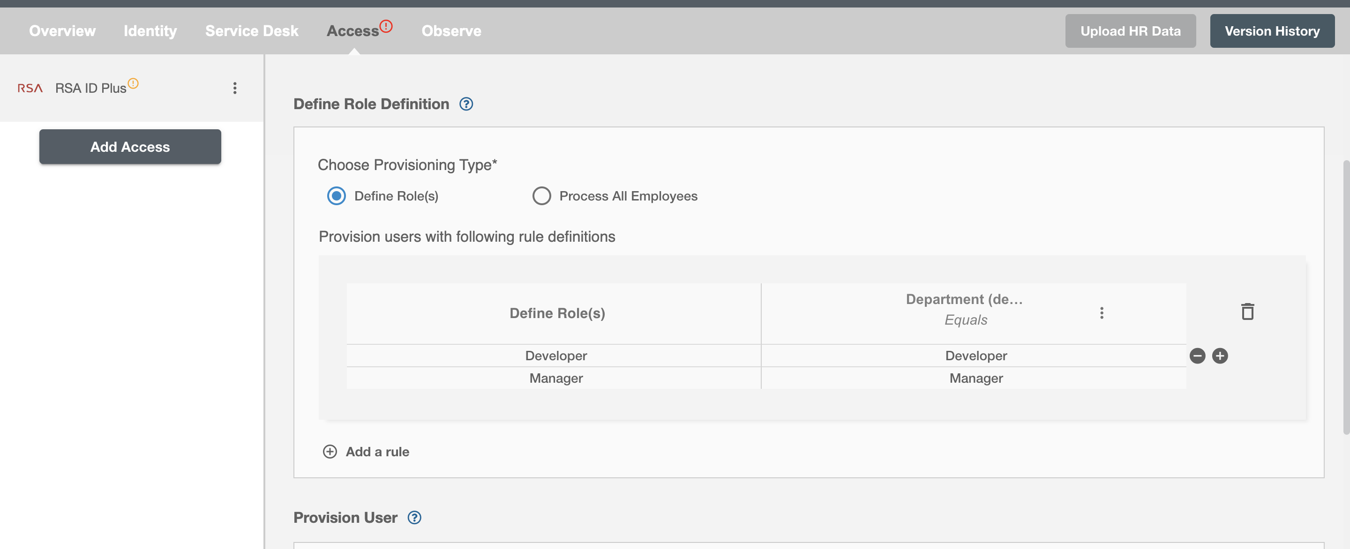This screenshot has height=549, width=1350.
Task: Open RSA ID Plus three-dot menu
Action: coord(235,88)
